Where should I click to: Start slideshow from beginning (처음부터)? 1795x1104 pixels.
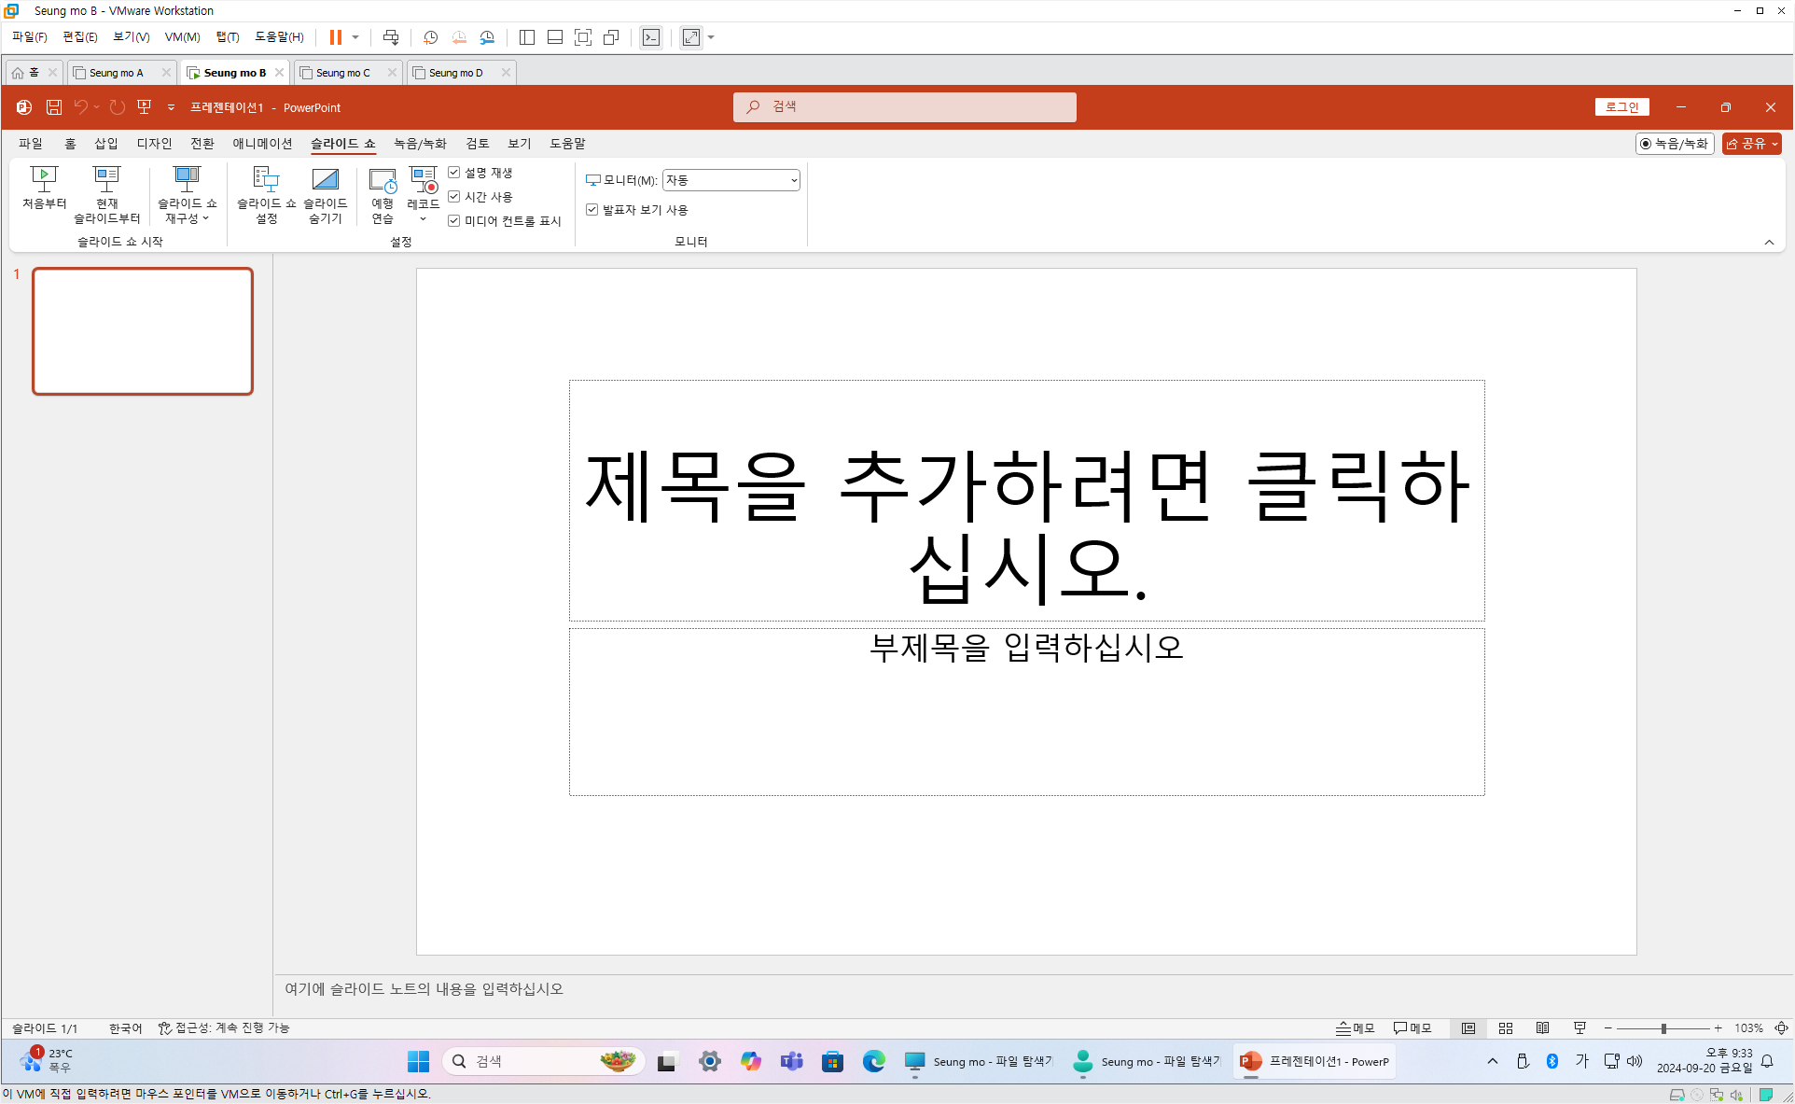44,187
